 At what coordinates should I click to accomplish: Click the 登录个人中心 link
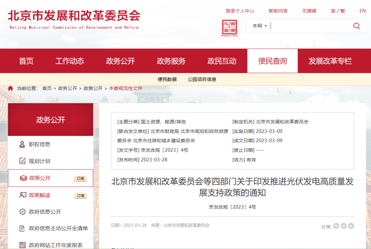(x=240, y=11)
